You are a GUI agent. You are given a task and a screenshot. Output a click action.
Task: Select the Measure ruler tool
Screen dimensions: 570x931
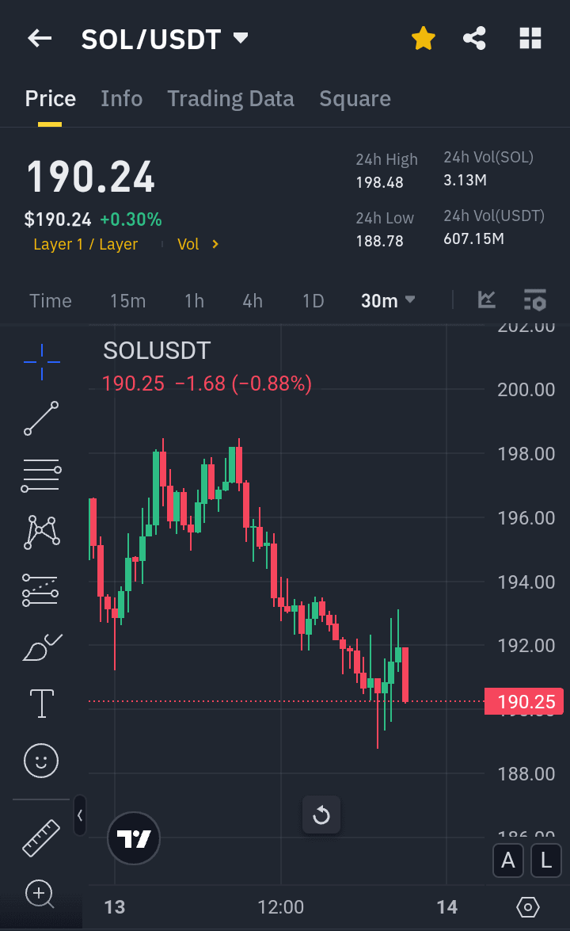click(x=41, y=838)
